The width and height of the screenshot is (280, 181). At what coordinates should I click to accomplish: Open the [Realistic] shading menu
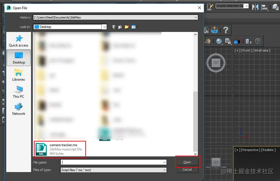click(268, 150)
